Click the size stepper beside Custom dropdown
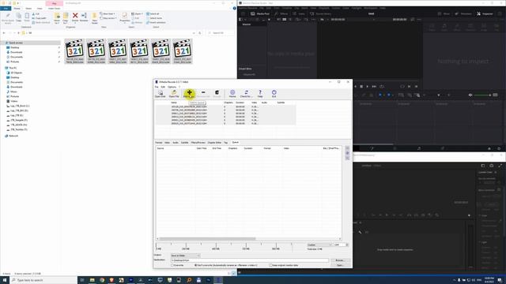Screen dimensions: 506x284 [347, 245]
